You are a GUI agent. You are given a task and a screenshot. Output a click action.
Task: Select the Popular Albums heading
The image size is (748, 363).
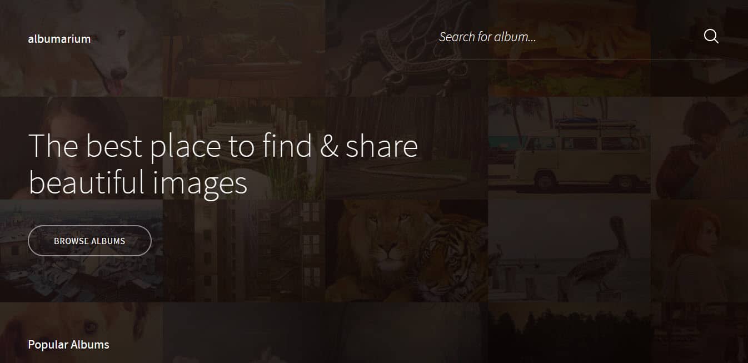(68, 345)
